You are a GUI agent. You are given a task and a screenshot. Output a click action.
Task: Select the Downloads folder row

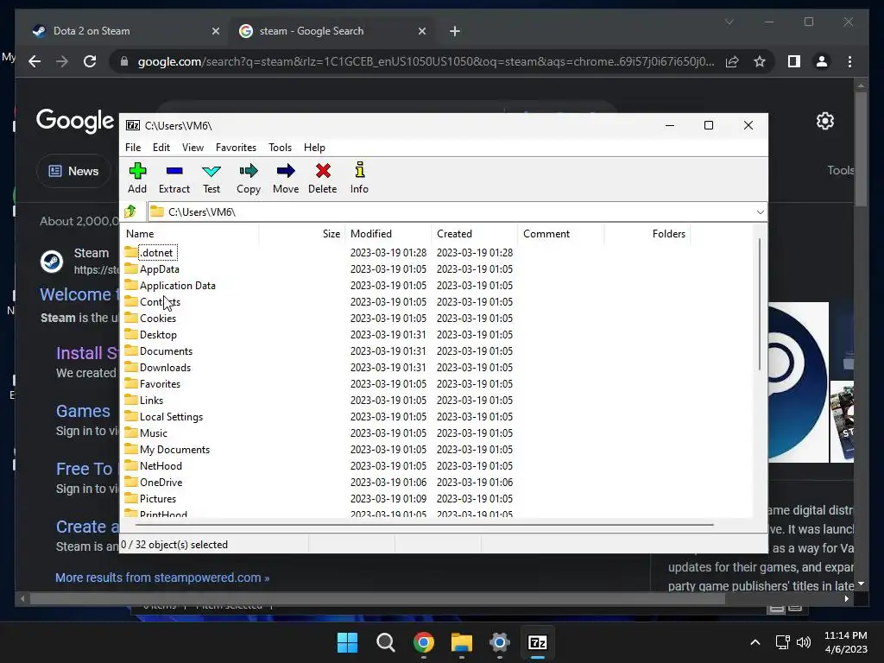click(x=437, y=367)
